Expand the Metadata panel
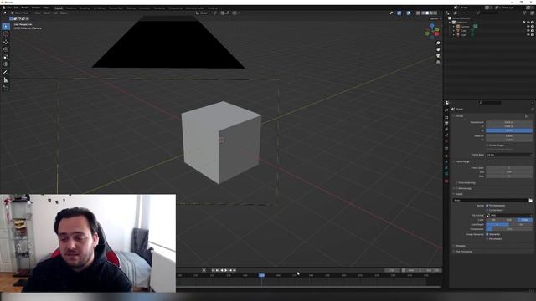 460,246
